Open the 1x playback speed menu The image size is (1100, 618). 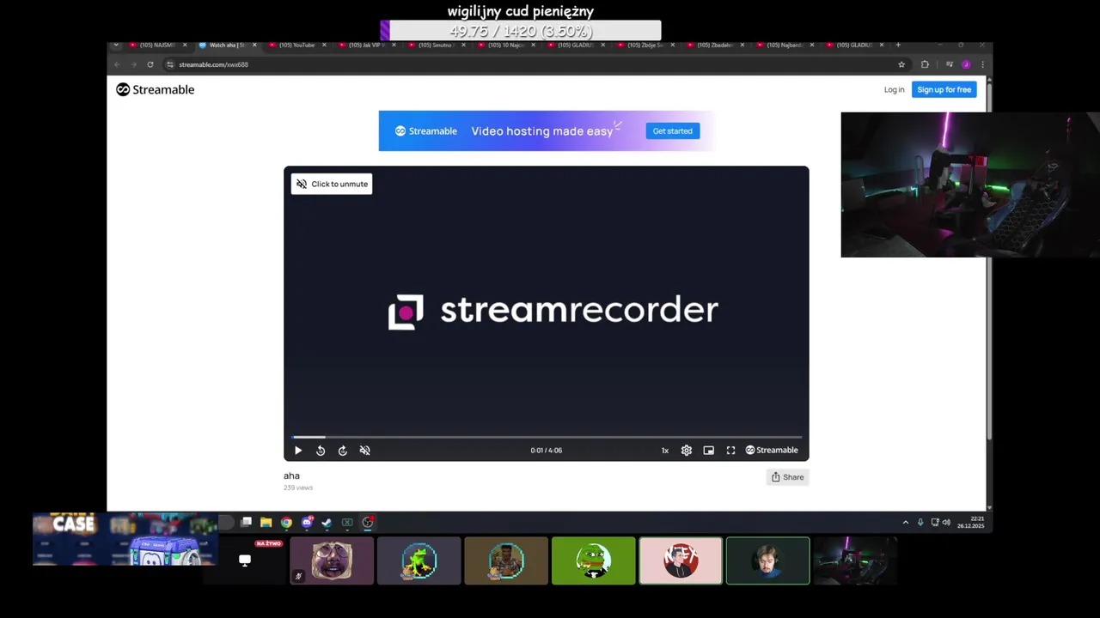click(x=664, y=451)
